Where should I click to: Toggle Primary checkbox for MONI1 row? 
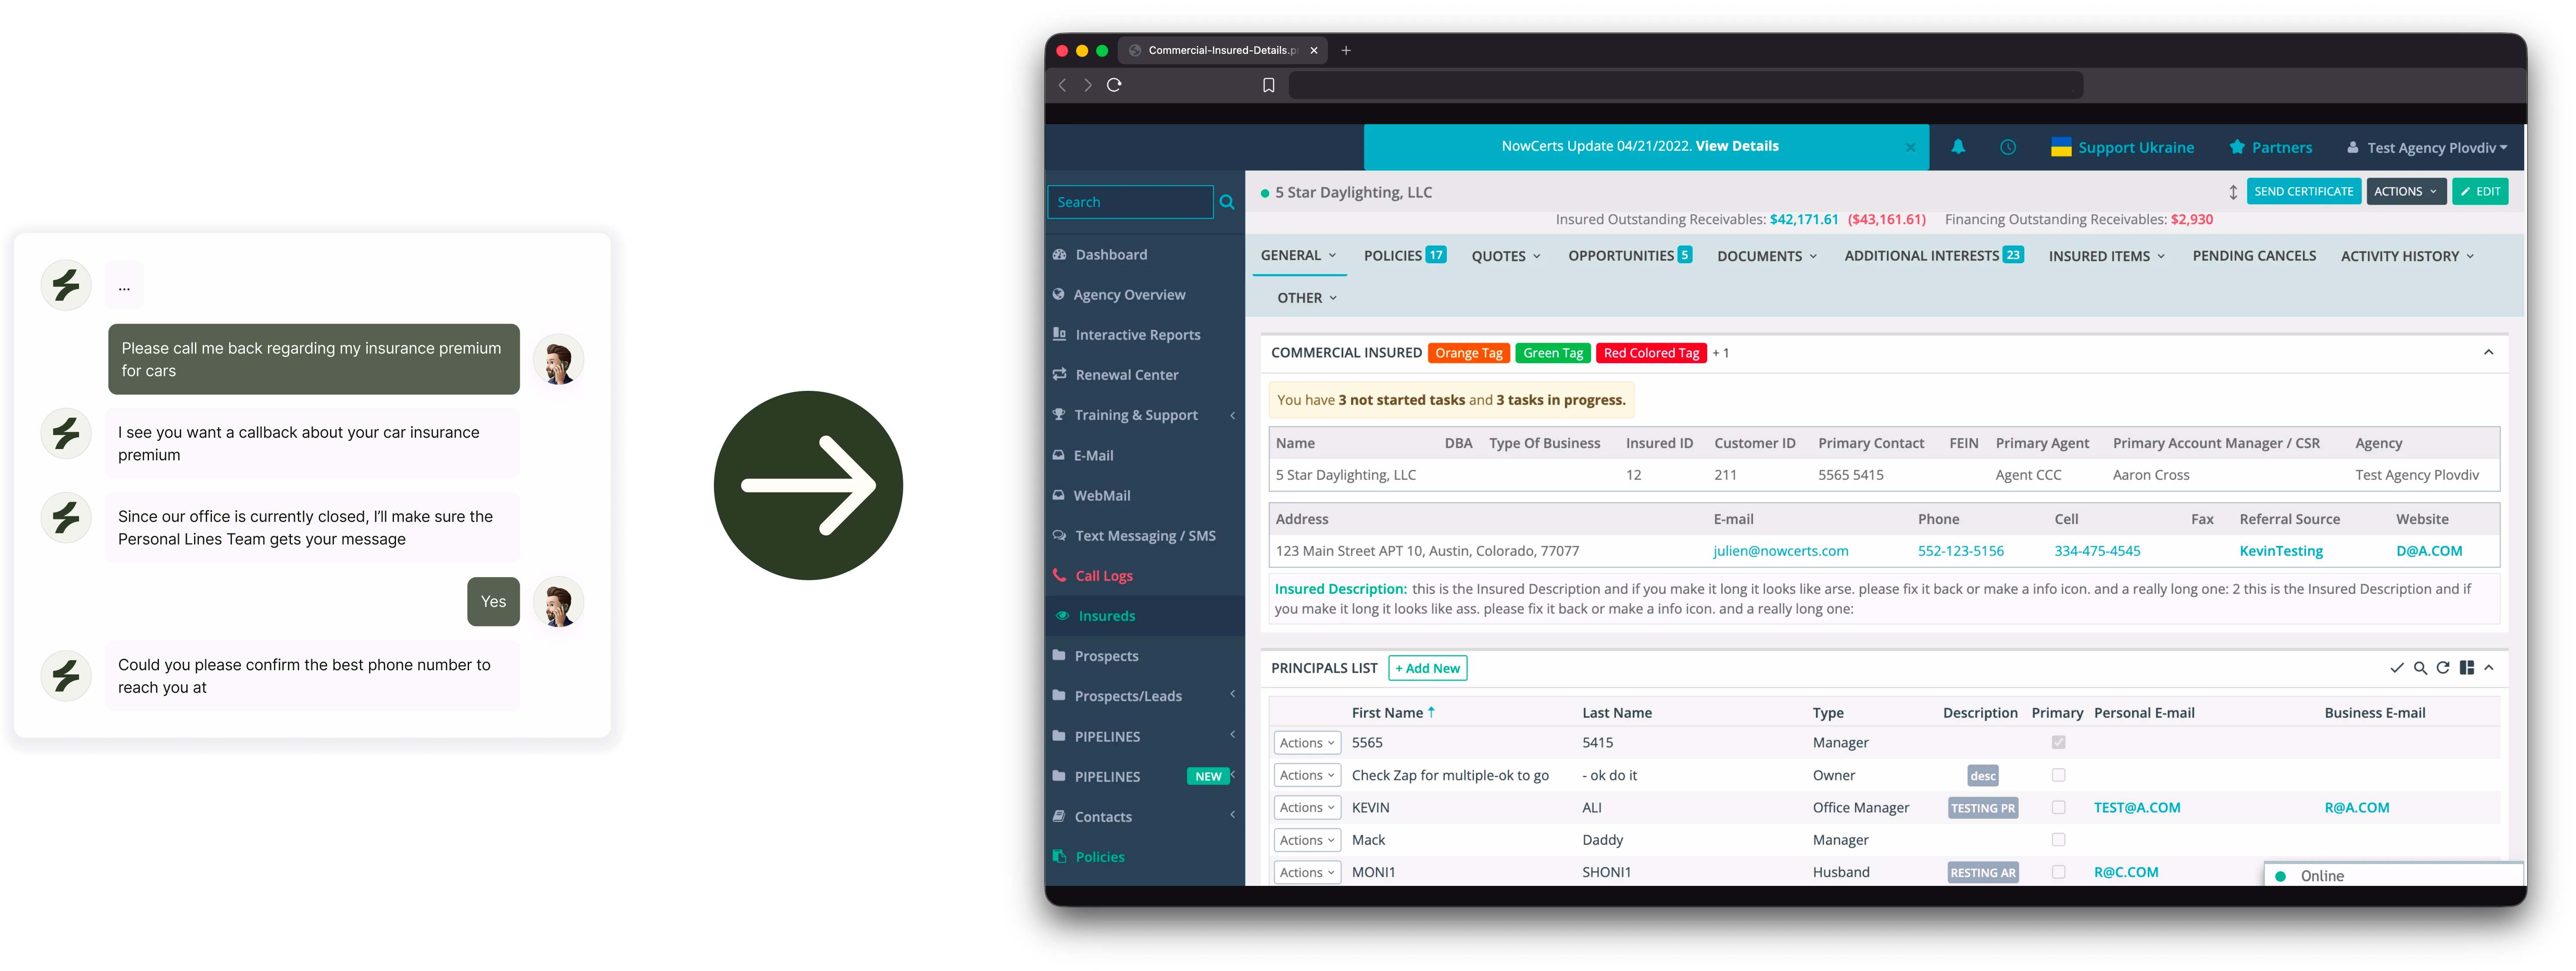tap(2058, 872)
